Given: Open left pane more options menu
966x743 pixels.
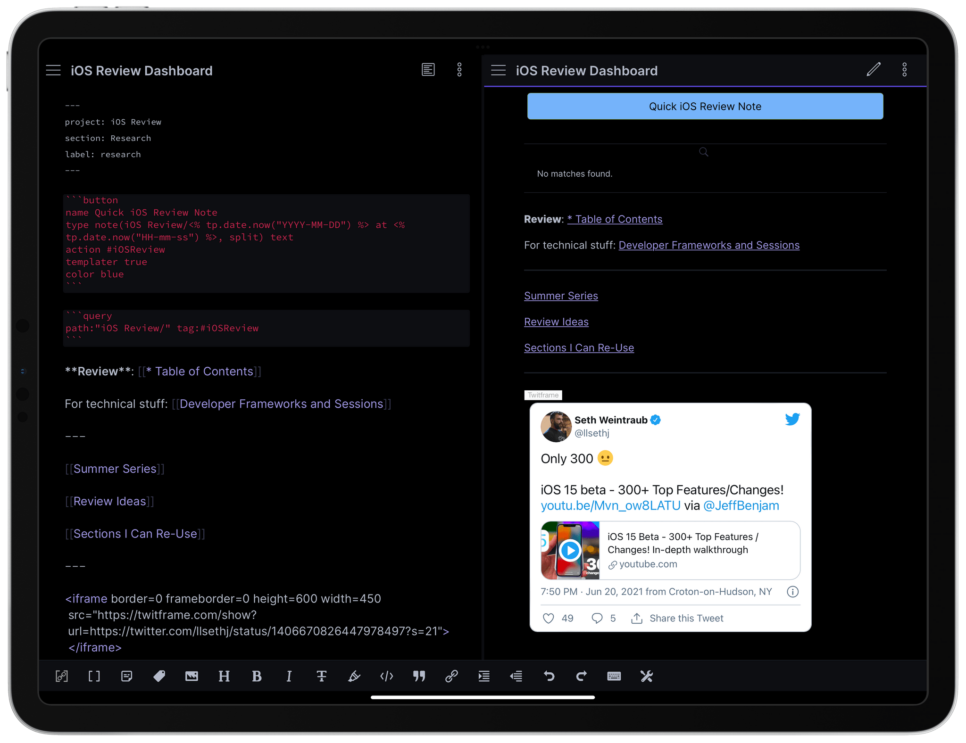Looking at the screenshot, I should tap(459, 70).
